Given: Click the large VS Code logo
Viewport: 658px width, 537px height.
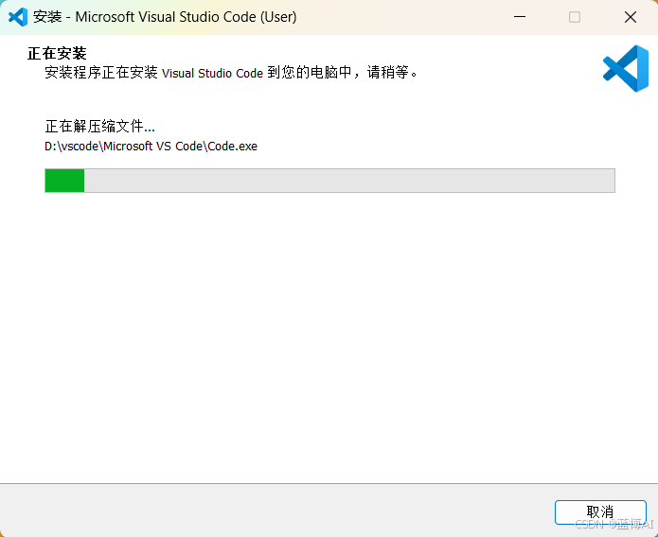Looking at the screenshot, I should coord(625,68).
